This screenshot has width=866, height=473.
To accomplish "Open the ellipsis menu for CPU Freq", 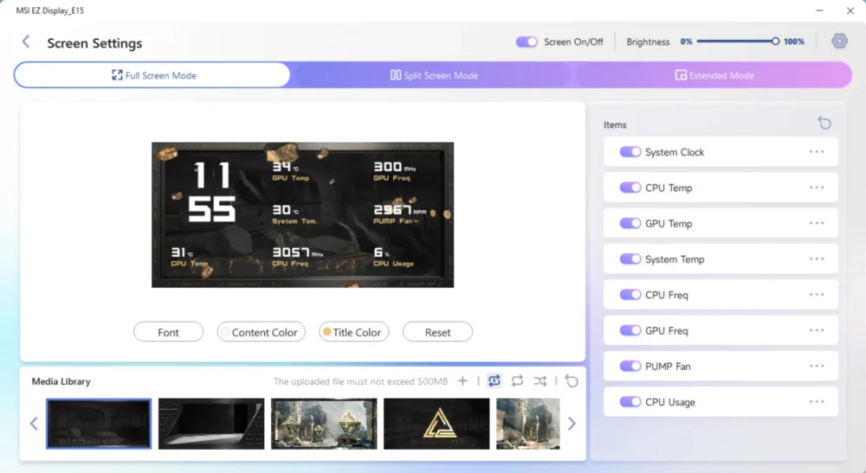I will point(817,295).
